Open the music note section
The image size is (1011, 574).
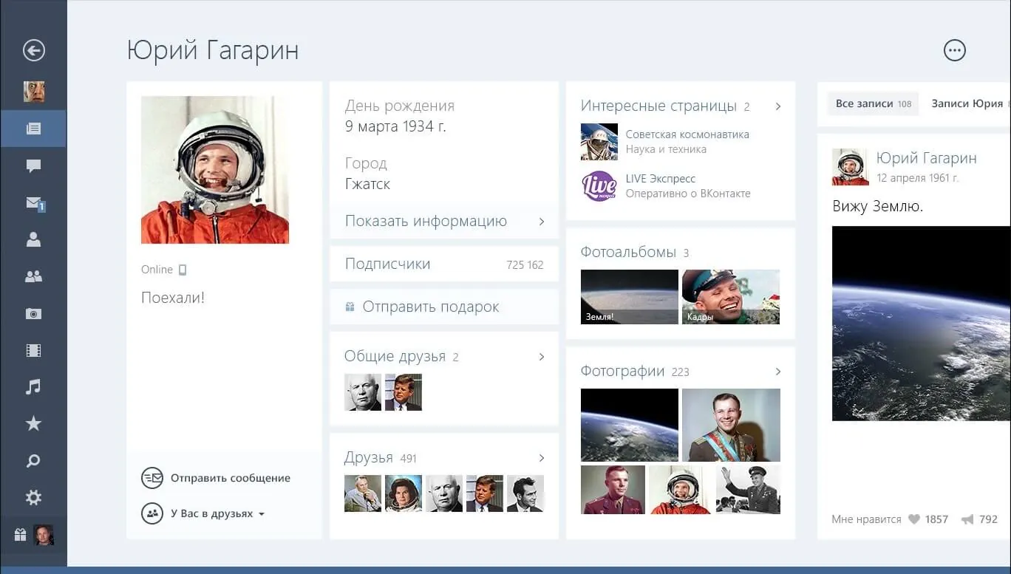coord(33,386)
